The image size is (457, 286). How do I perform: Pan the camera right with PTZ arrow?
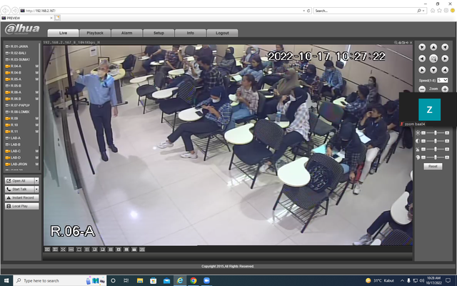coord(445,59)
